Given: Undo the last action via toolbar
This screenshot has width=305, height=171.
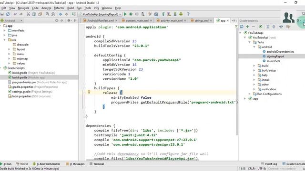Looking at the screenshot, I should pyautogui.click(x=15, y=14).
